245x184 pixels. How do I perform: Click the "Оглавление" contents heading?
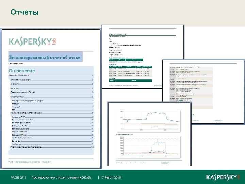point(22,71)
